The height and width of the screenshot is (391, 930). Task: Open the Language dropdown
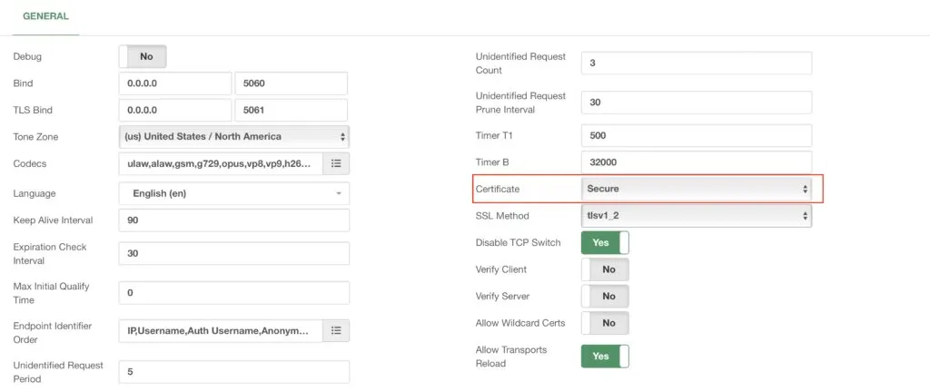(x=233, y=193)
